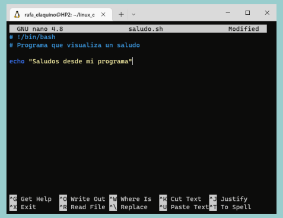Click the ^U Paste Text shortcut
Screen dimensions: 283x218
pyautogui.click(x=184, y=207)
